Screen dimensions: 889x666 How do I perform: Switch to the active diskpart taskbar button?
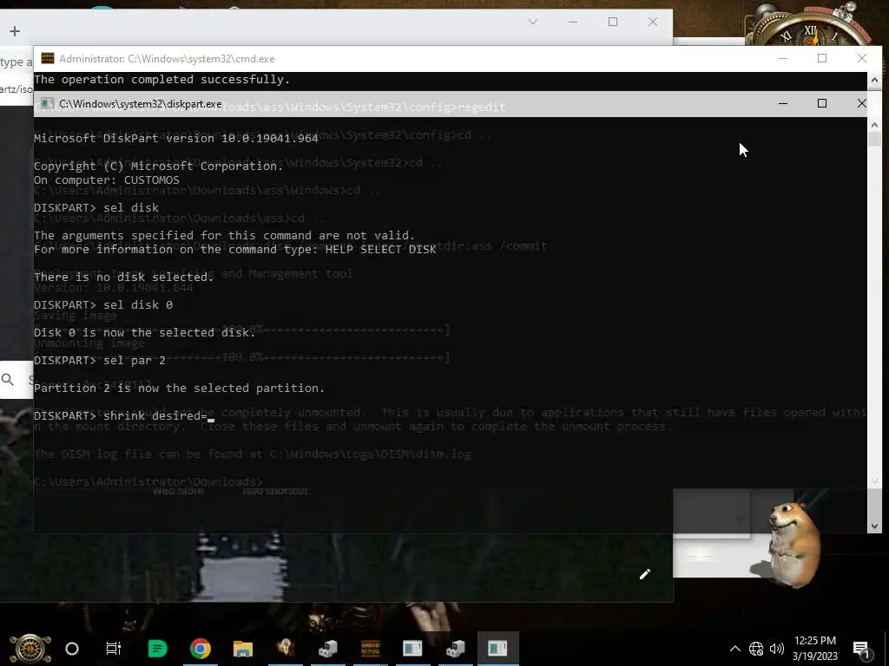pyautogui.click(x=497, y=649)
